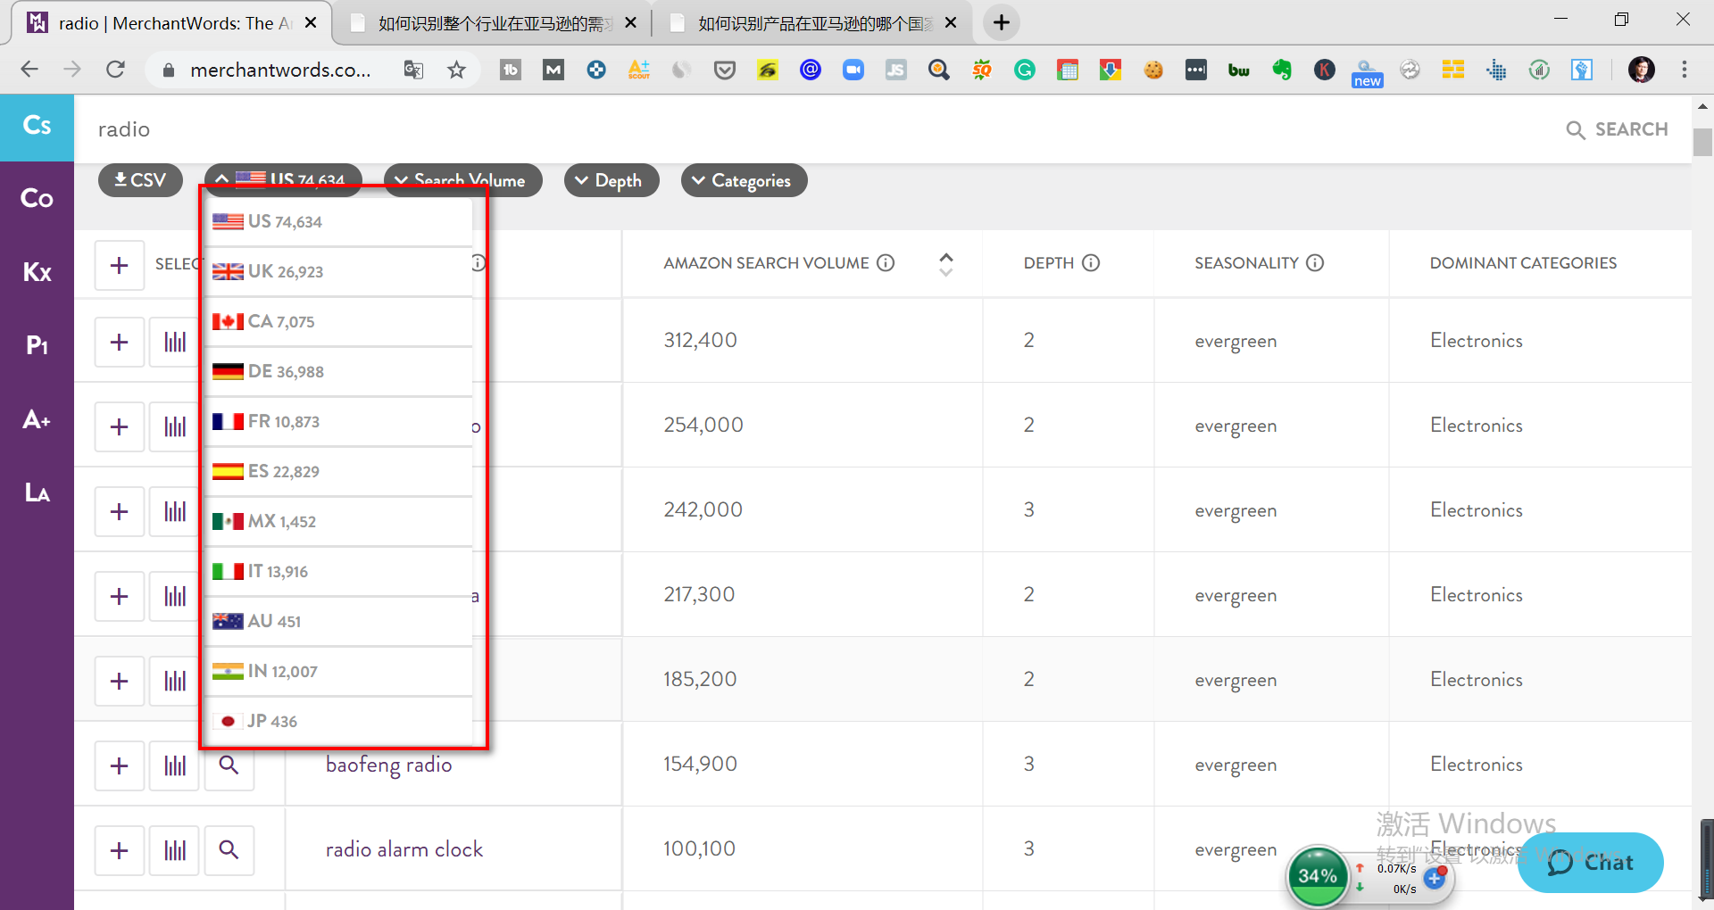Open bar chart icon for radio alarm clock
Image resolution: width=1714 pixels, height=910 pixels.
tap(175, 850)
